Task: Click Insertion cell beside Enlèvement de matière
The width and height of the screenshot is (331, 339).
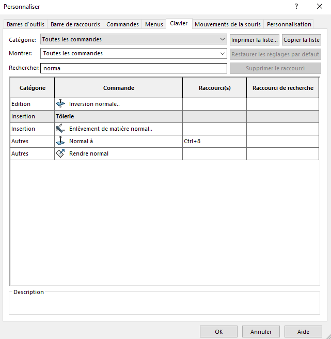Action: click(32, 129)
